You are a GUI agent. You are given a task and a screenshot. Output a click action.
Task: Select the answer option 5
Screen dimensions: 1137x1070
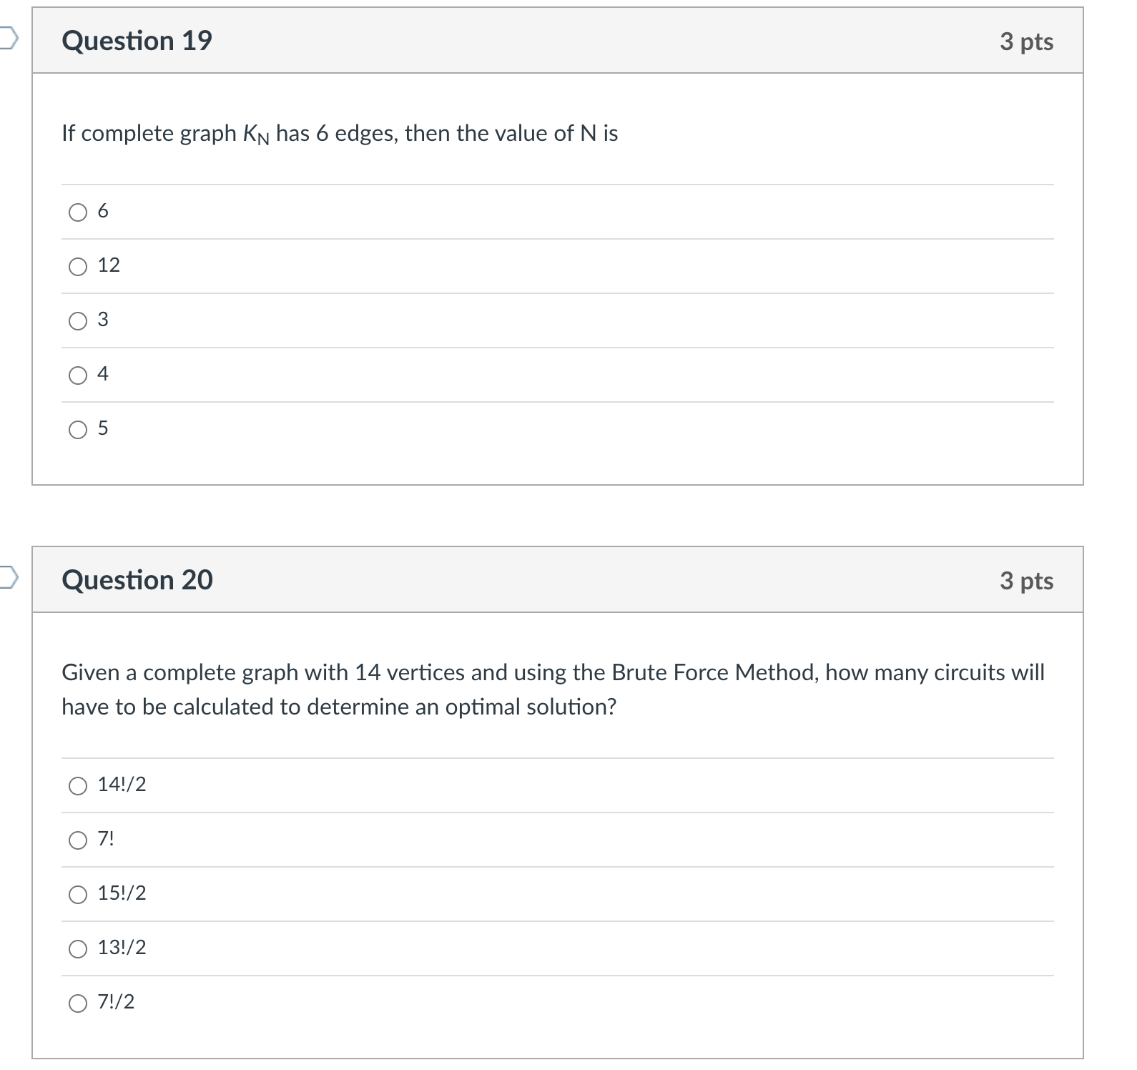point(77,428)
